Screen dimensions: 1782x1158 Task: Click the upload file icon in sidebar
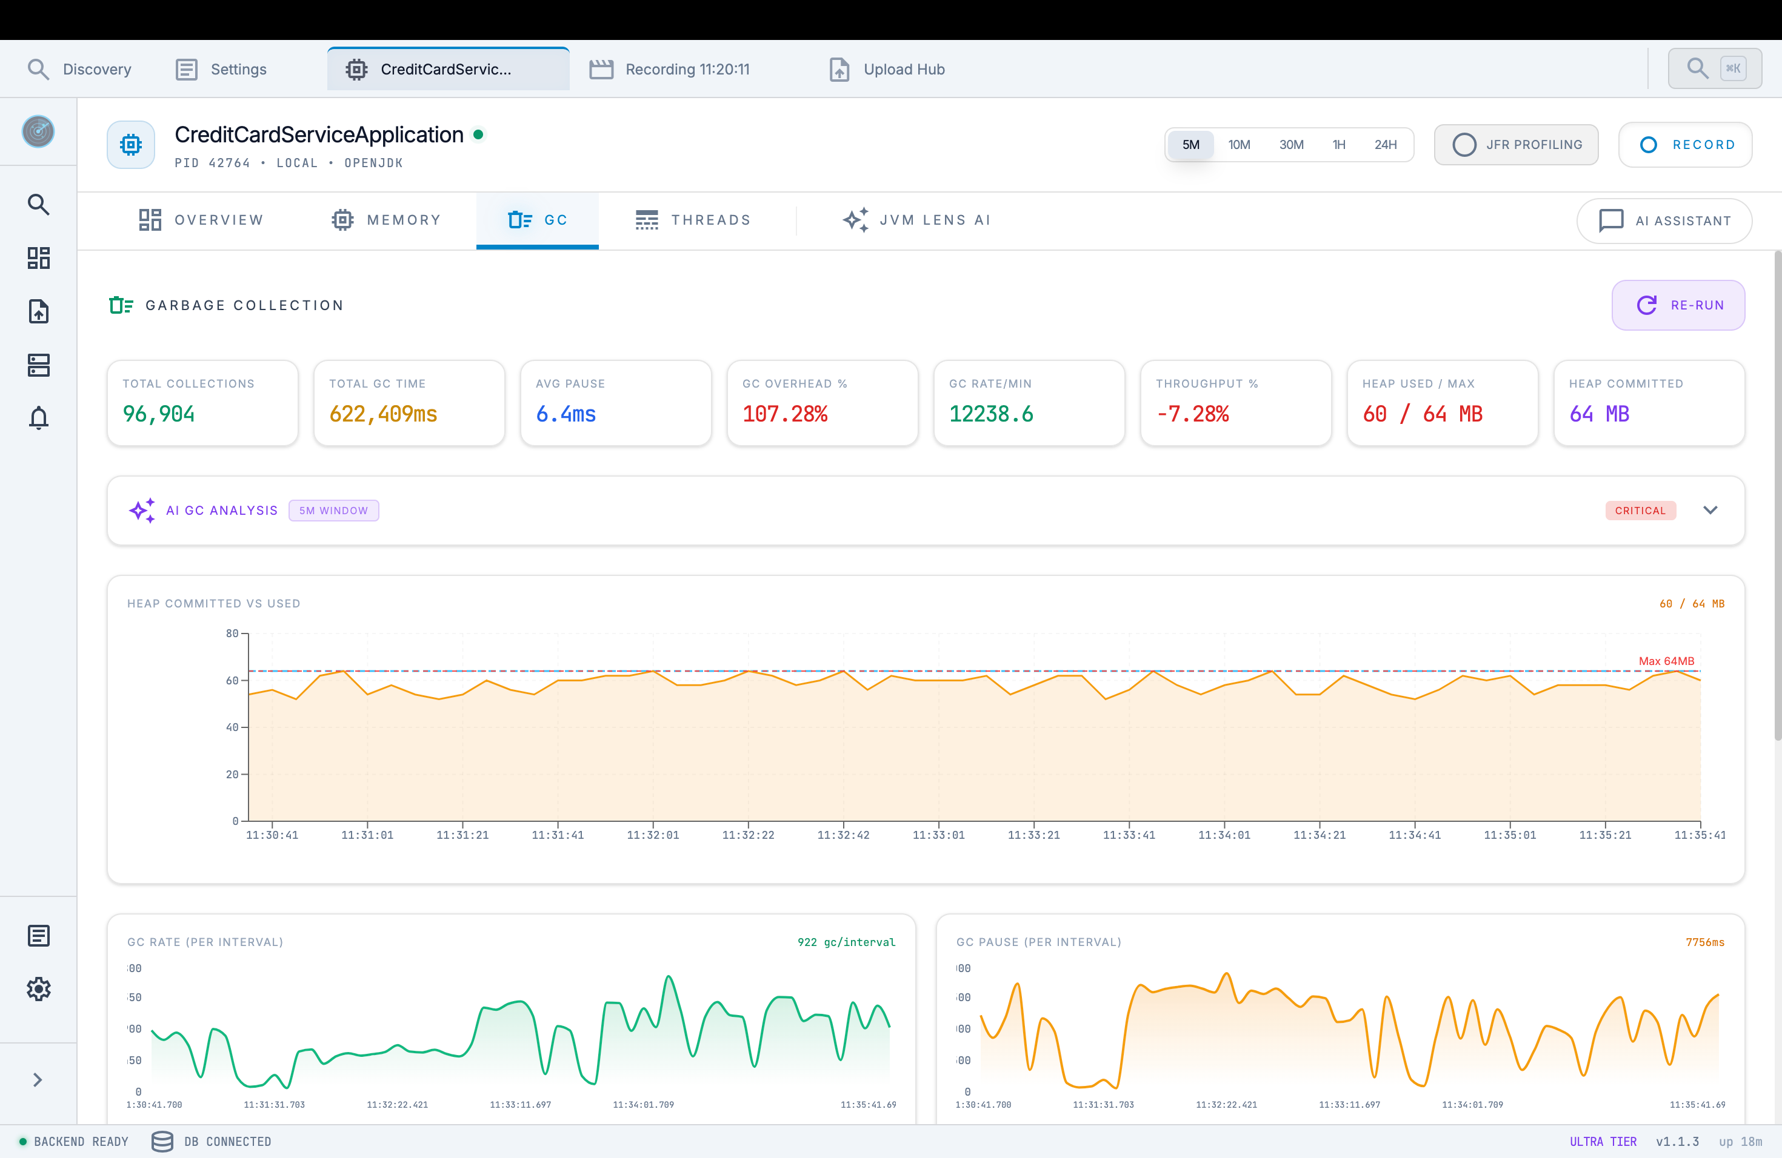pyautogui.click(x=38, y=311)
